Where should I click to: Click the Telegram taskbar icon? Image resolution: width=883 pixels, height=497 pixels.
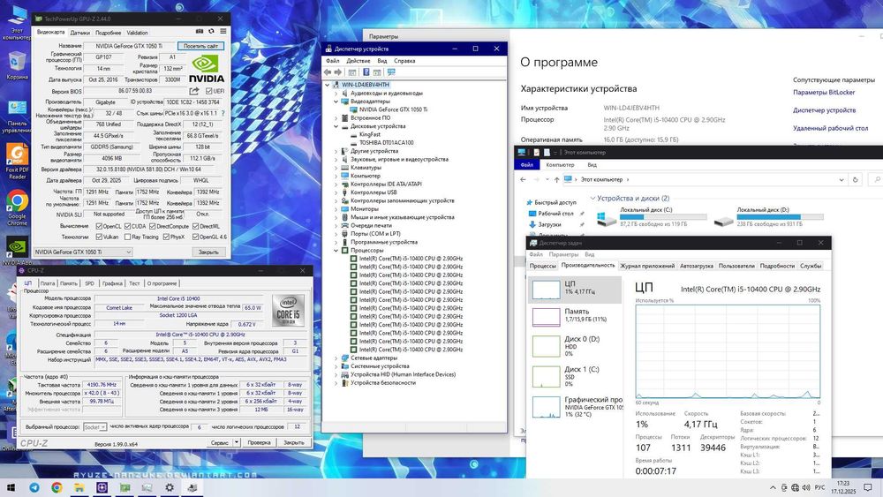(x=34, y=487)
